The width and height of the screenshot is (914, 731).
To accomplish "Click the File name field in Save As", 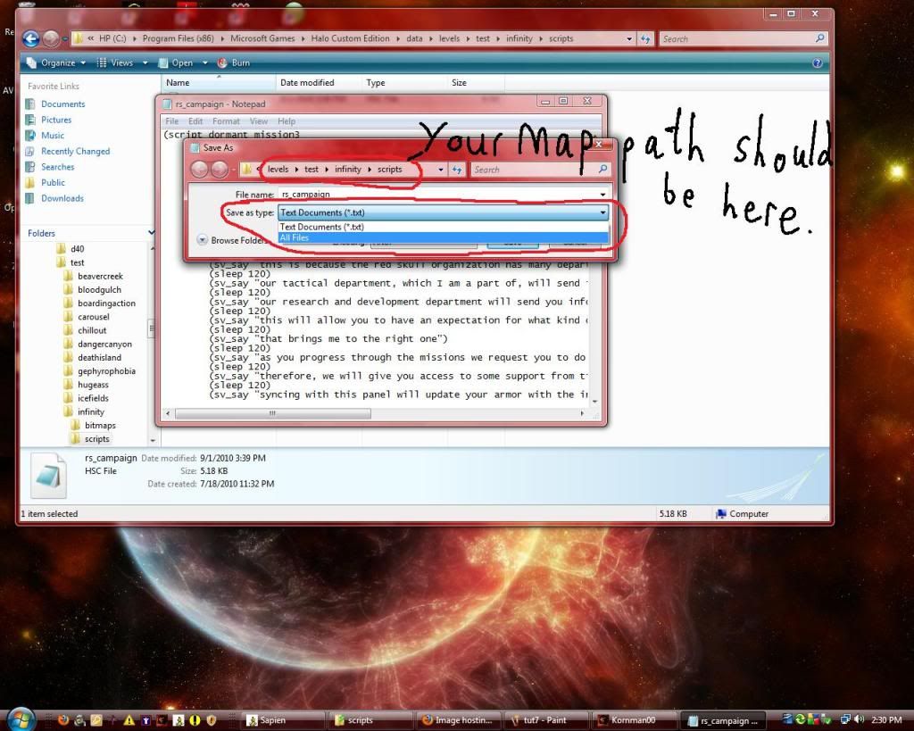I will pyautogui.click(x=437, y=194).
